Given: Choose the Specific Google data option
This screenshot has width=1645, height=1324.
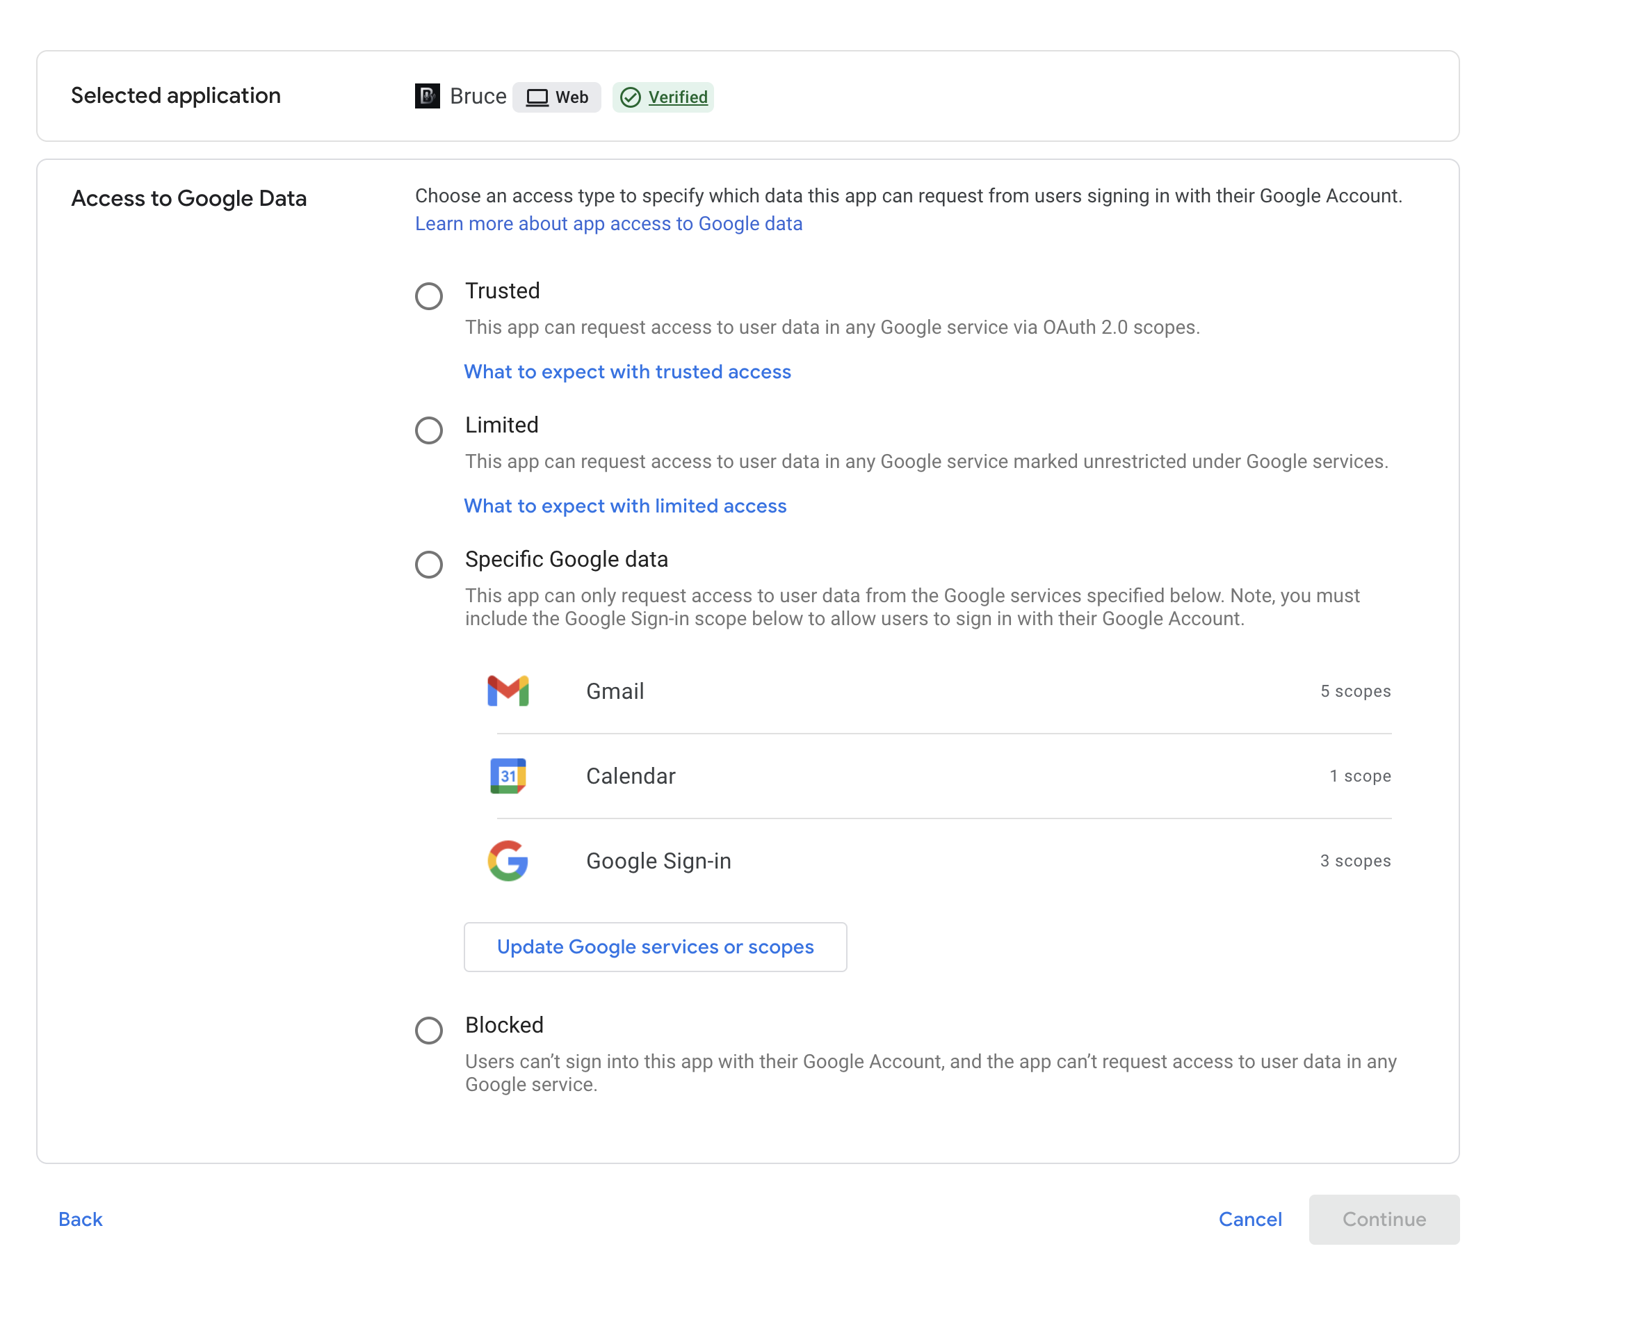Looking at the screenshot, I should pyautogui.click(x=429, y=565).
